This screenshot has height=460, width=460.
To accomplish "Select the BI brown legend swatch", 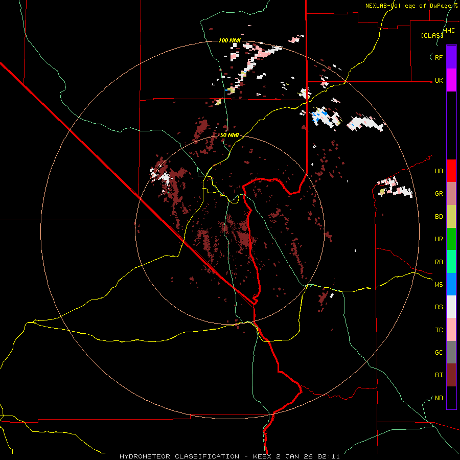I will point(451,375).
